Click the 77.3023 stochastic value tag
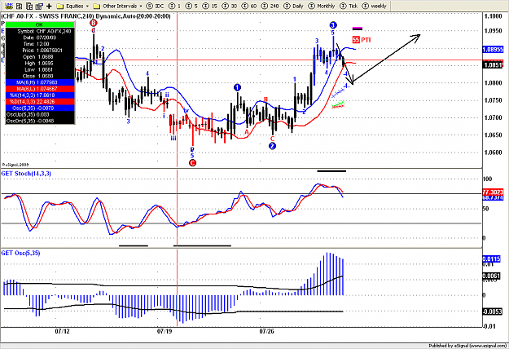 click(493, 192)
